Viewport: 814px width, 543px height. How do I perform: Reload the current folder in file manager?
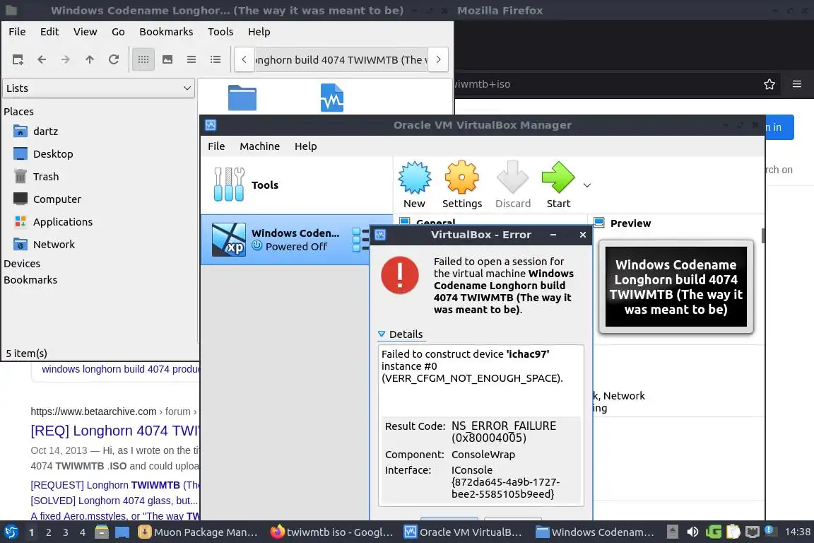(x=114, y=60)
